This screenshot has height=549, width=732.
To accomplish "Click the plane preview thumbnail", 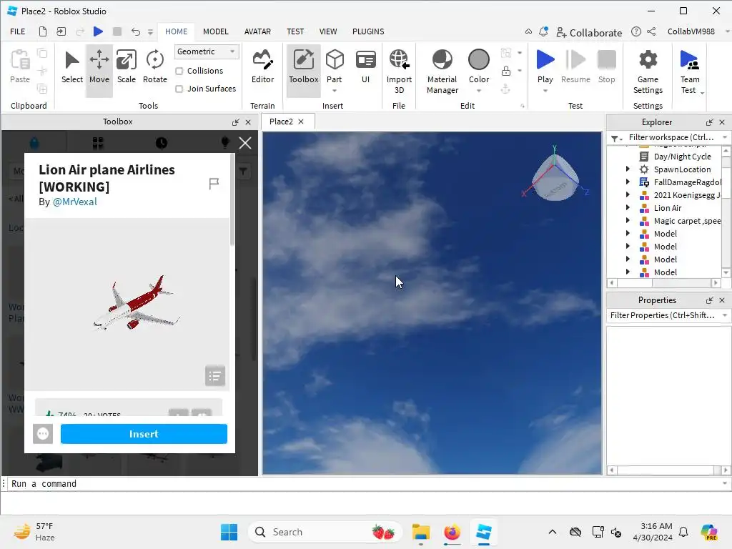I will pos(127,304).
